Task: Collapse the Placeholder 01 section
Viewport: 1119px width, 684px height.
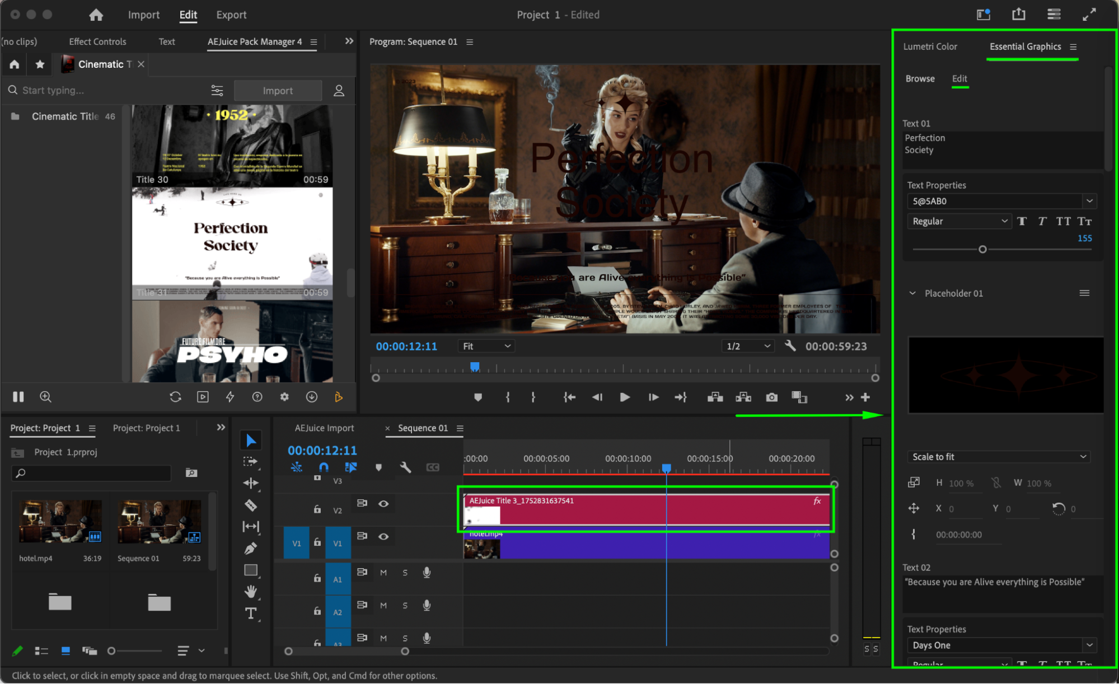Action: tap(912, 293)
